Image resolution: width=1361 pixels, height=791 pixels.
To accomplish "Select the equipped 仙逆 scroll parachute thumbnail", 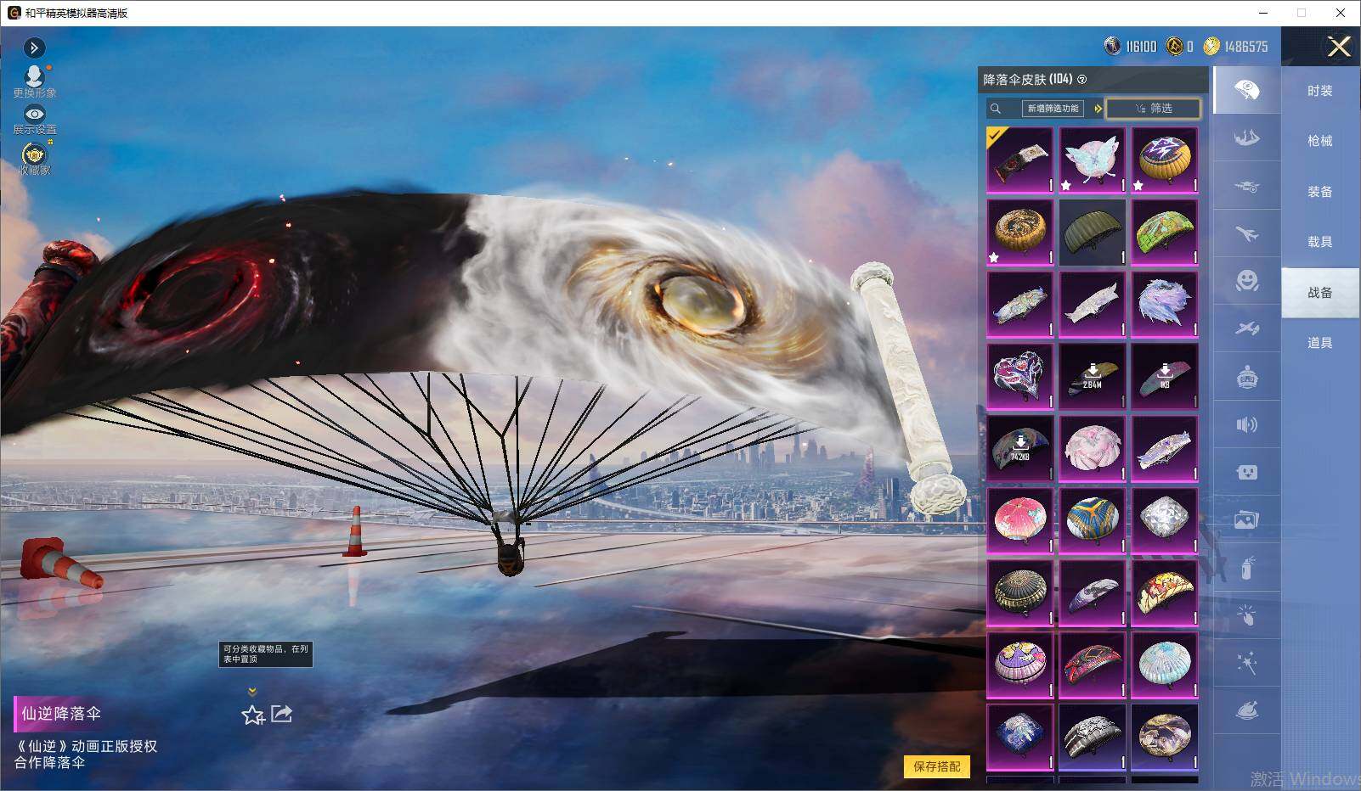I will (1020, 160).
